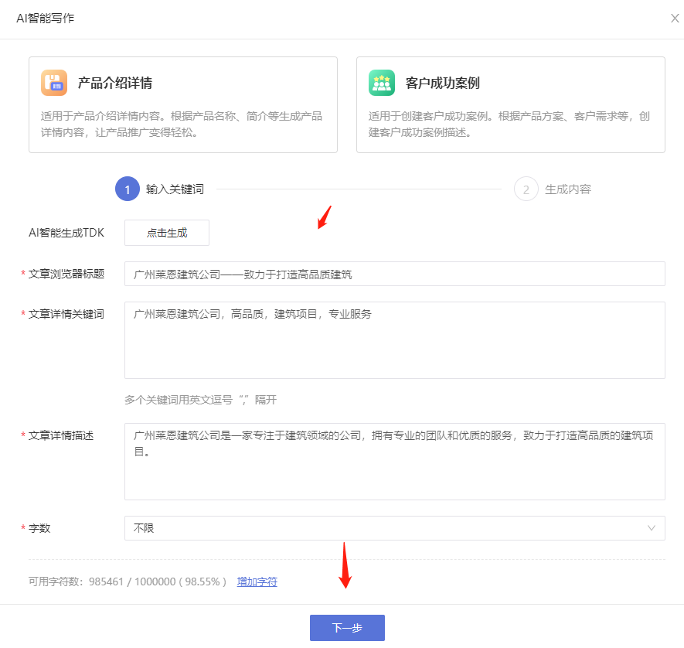Click the 产品介绍详情 card description text
This screenshot has height=648, width=684.
[x=182, y=124]
